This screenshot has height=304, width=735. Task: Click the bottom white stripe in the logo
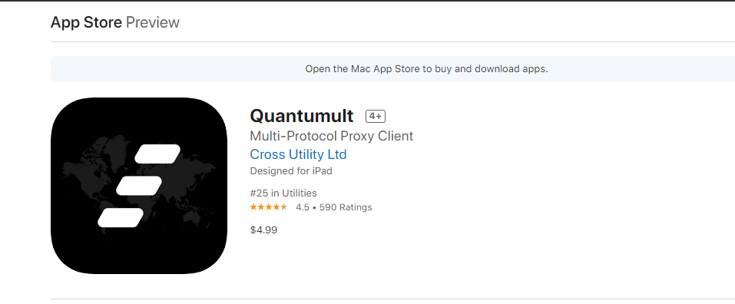[x=121, y=218]
